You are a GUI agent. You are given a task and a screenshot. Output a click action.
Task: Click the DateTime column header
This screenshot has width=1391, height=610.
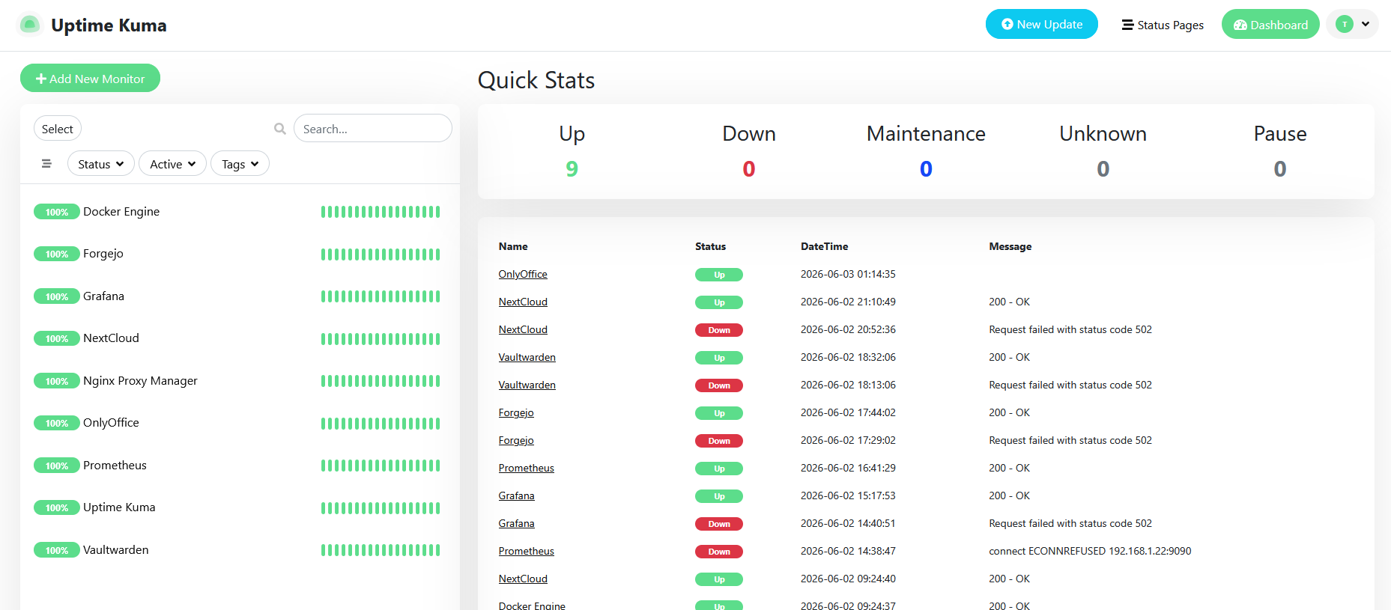click(x=824, y=246)
